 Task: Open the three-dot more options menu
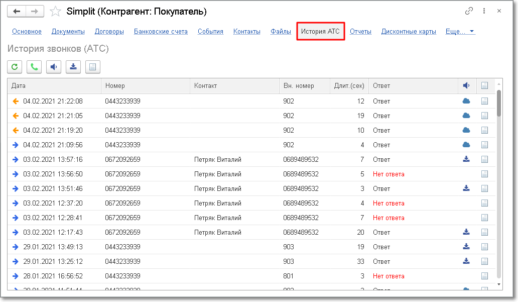pyautogui.click(x=484, y=11)
